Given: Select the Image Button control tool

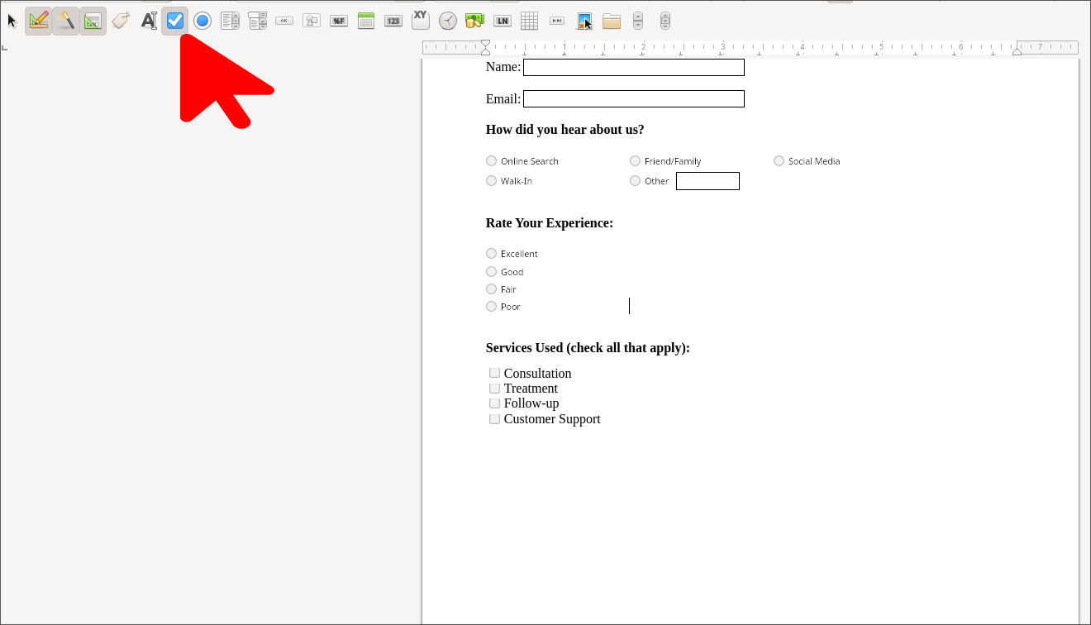Looking at the screenshot, I should 312,21.
